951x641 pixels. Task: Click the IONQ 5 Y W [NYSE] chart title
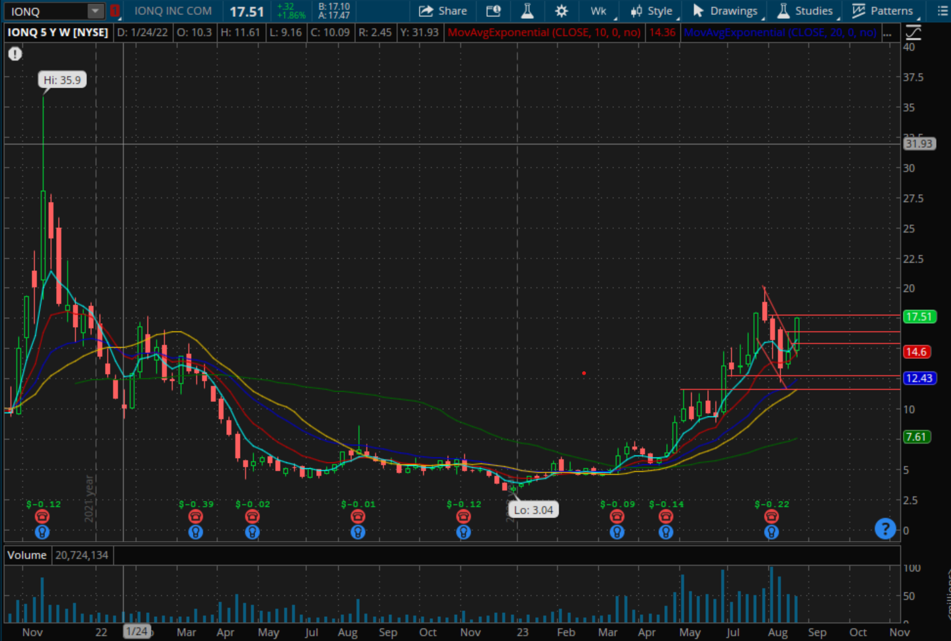pos(58,32)
